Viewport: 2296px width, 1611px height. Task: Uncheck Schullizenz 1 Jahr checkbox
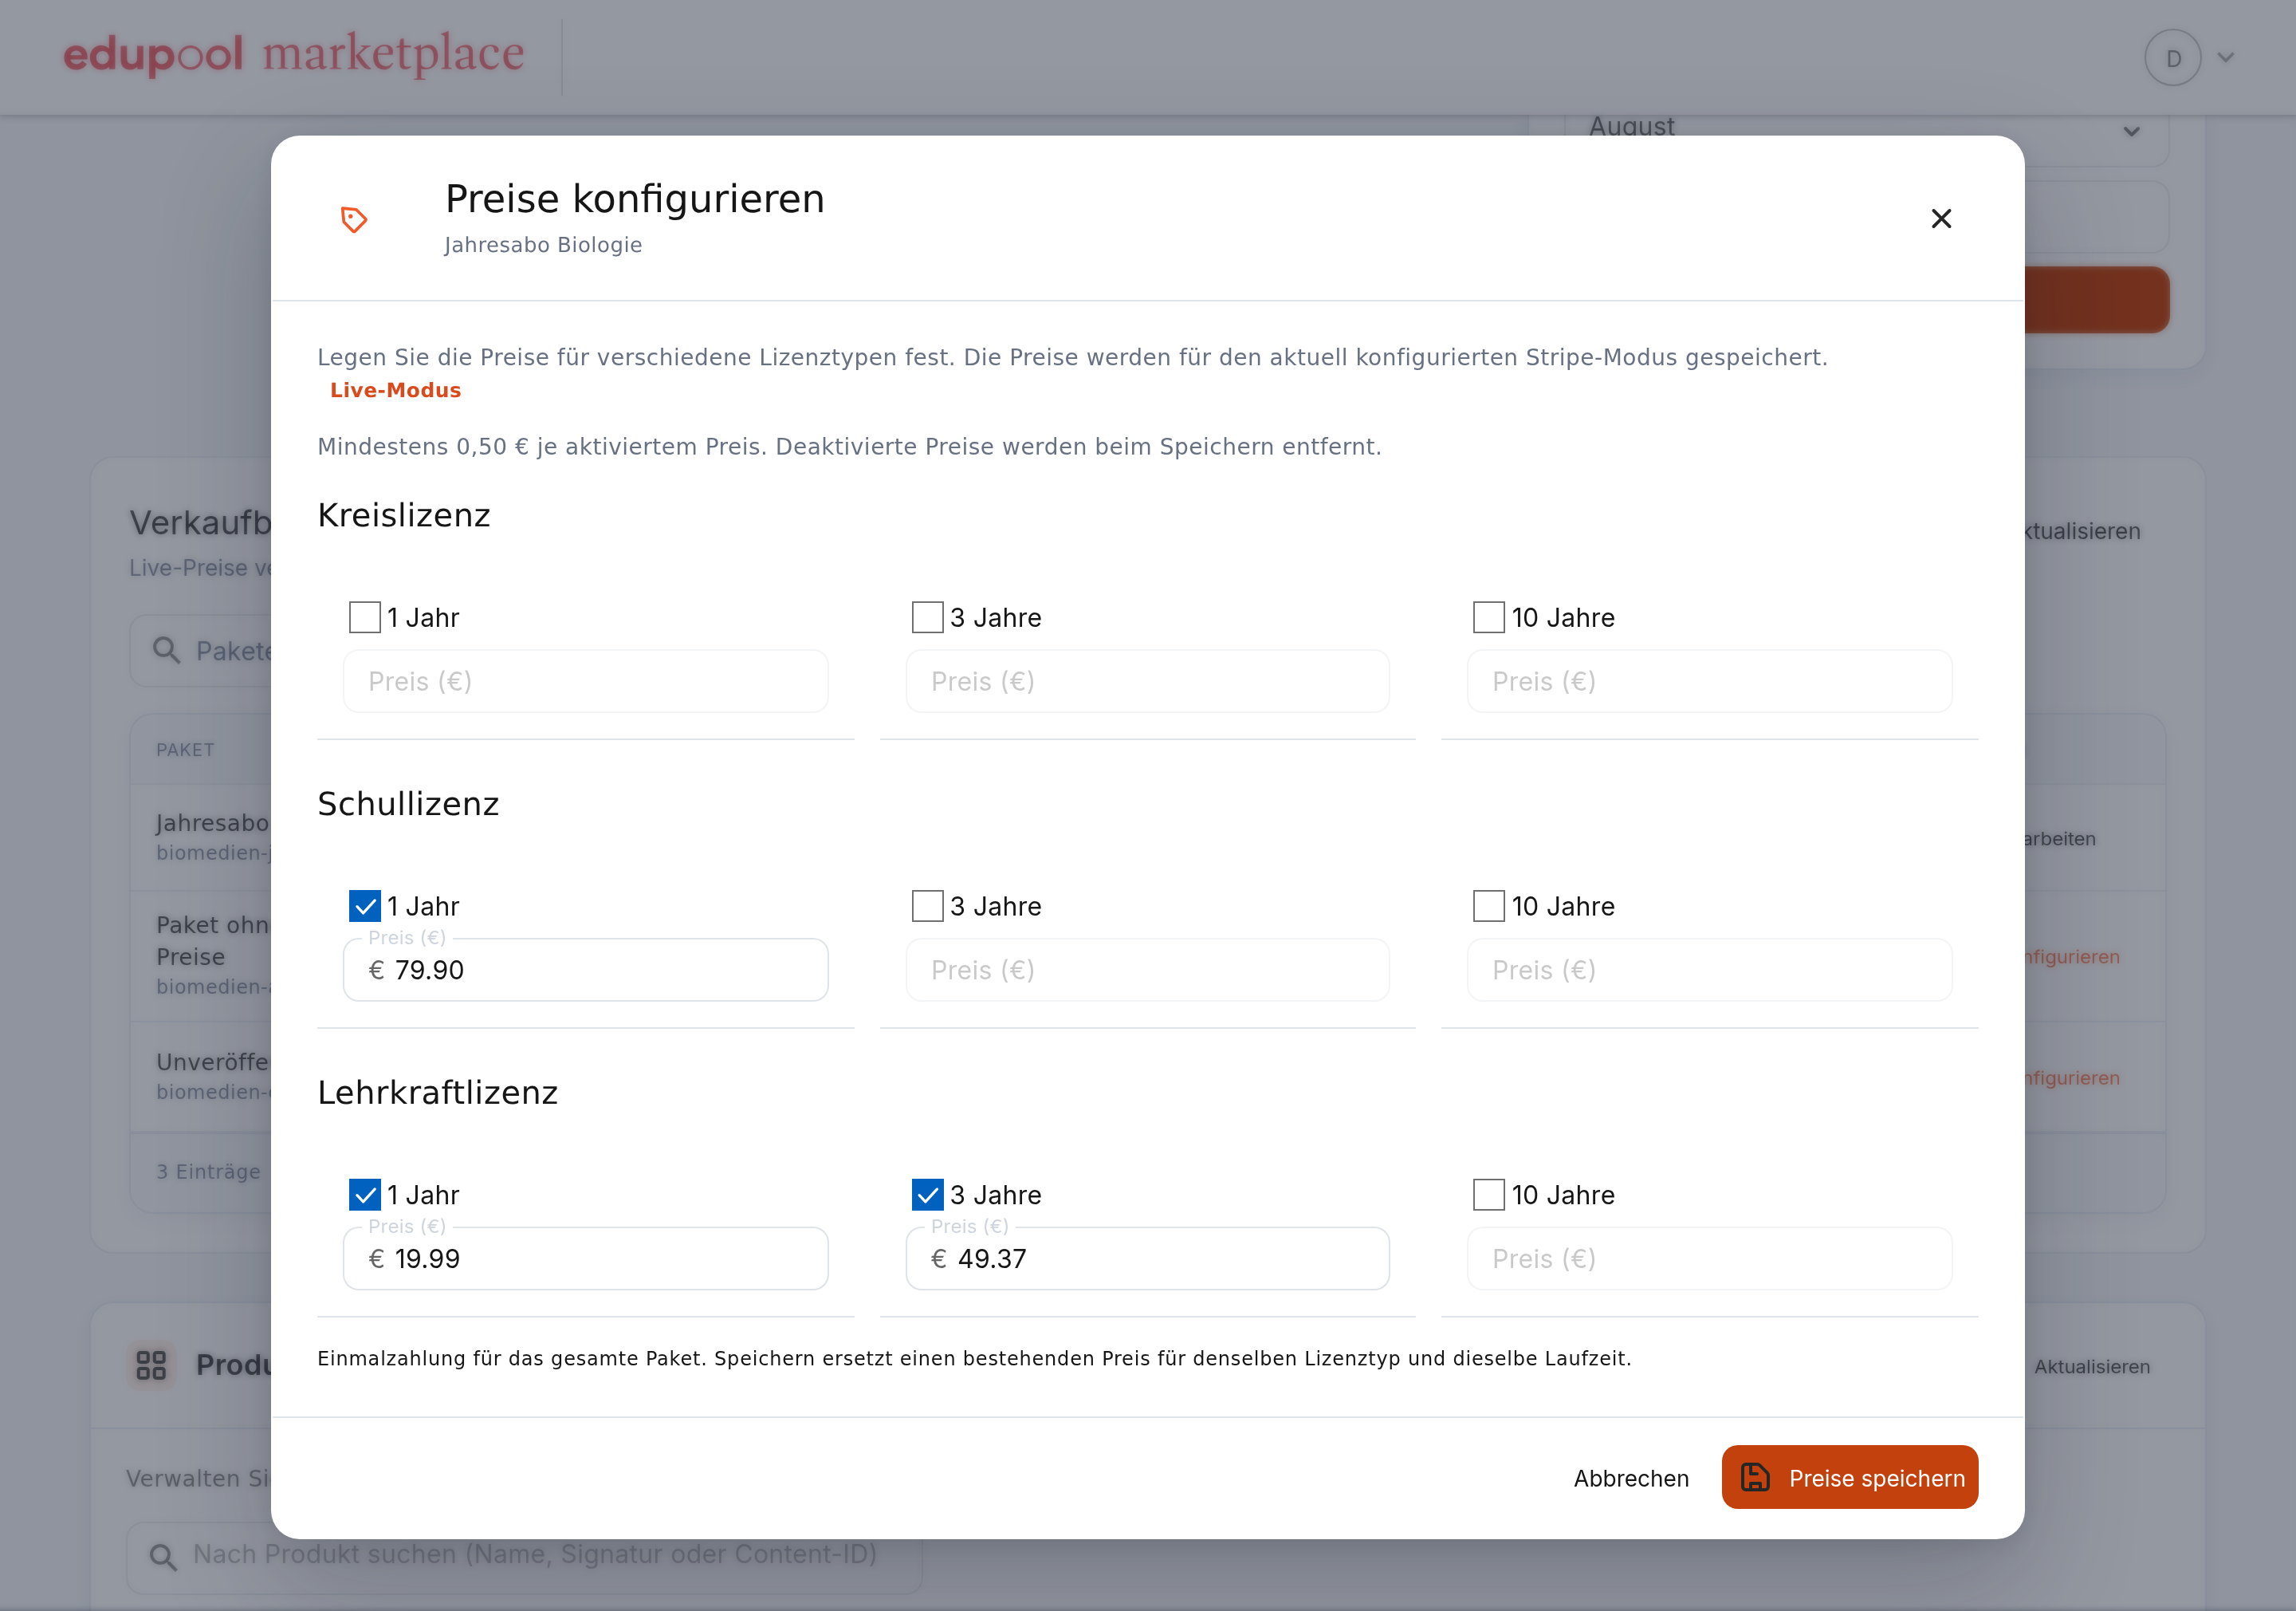pyautogui.click(x=365, y=905)
